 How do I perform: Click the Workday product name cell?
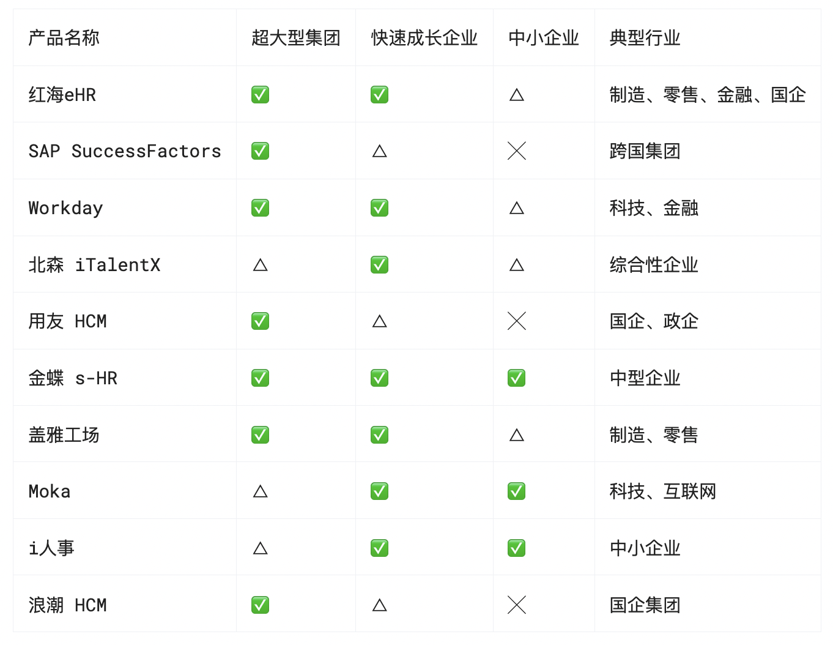[x=125, y=208]
